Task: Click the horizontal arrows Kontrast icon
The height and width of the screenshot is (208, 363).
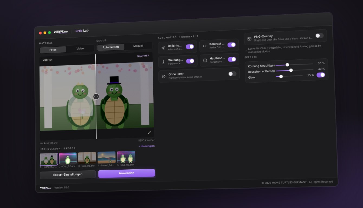Action: pos(205,46)
